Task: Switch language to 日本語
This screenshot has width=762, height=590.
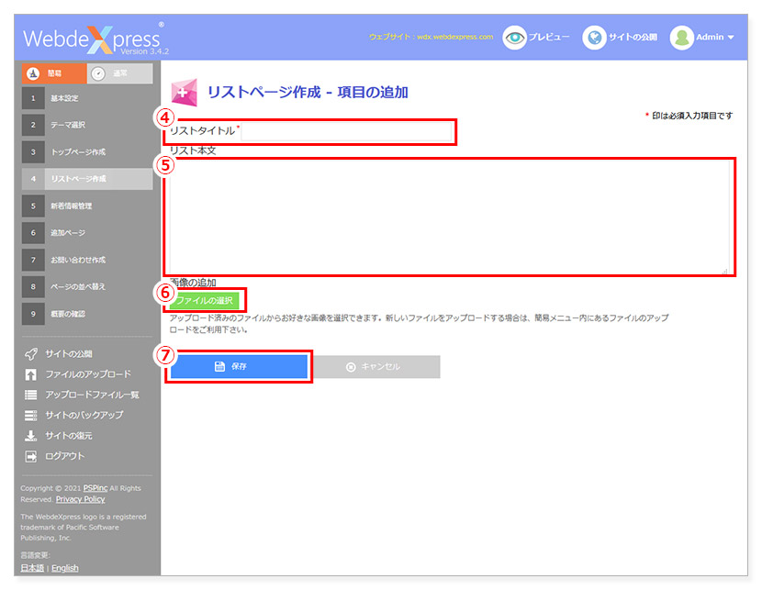Action: [32, 568]
